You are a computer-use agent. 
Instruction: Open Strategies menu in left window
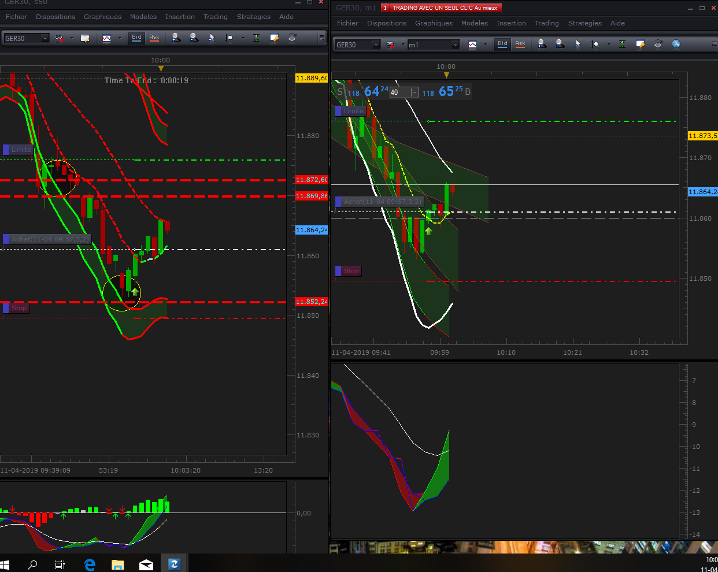click(253, 17)
